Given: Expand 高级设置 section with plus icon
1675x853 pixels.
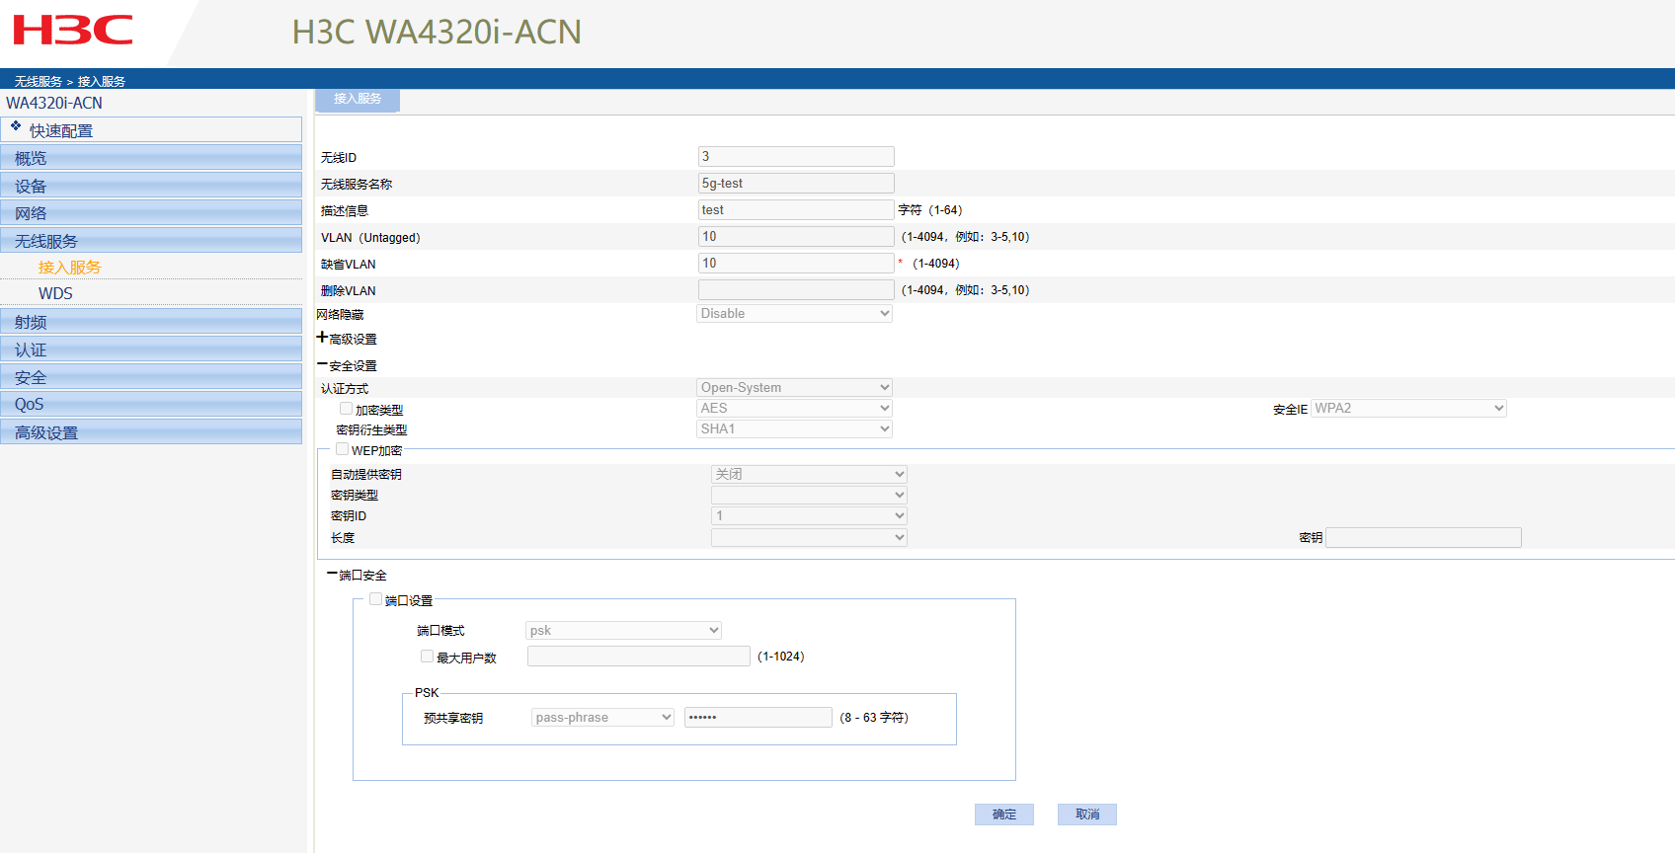Looking at the screenshot, I should click(322, 338).
